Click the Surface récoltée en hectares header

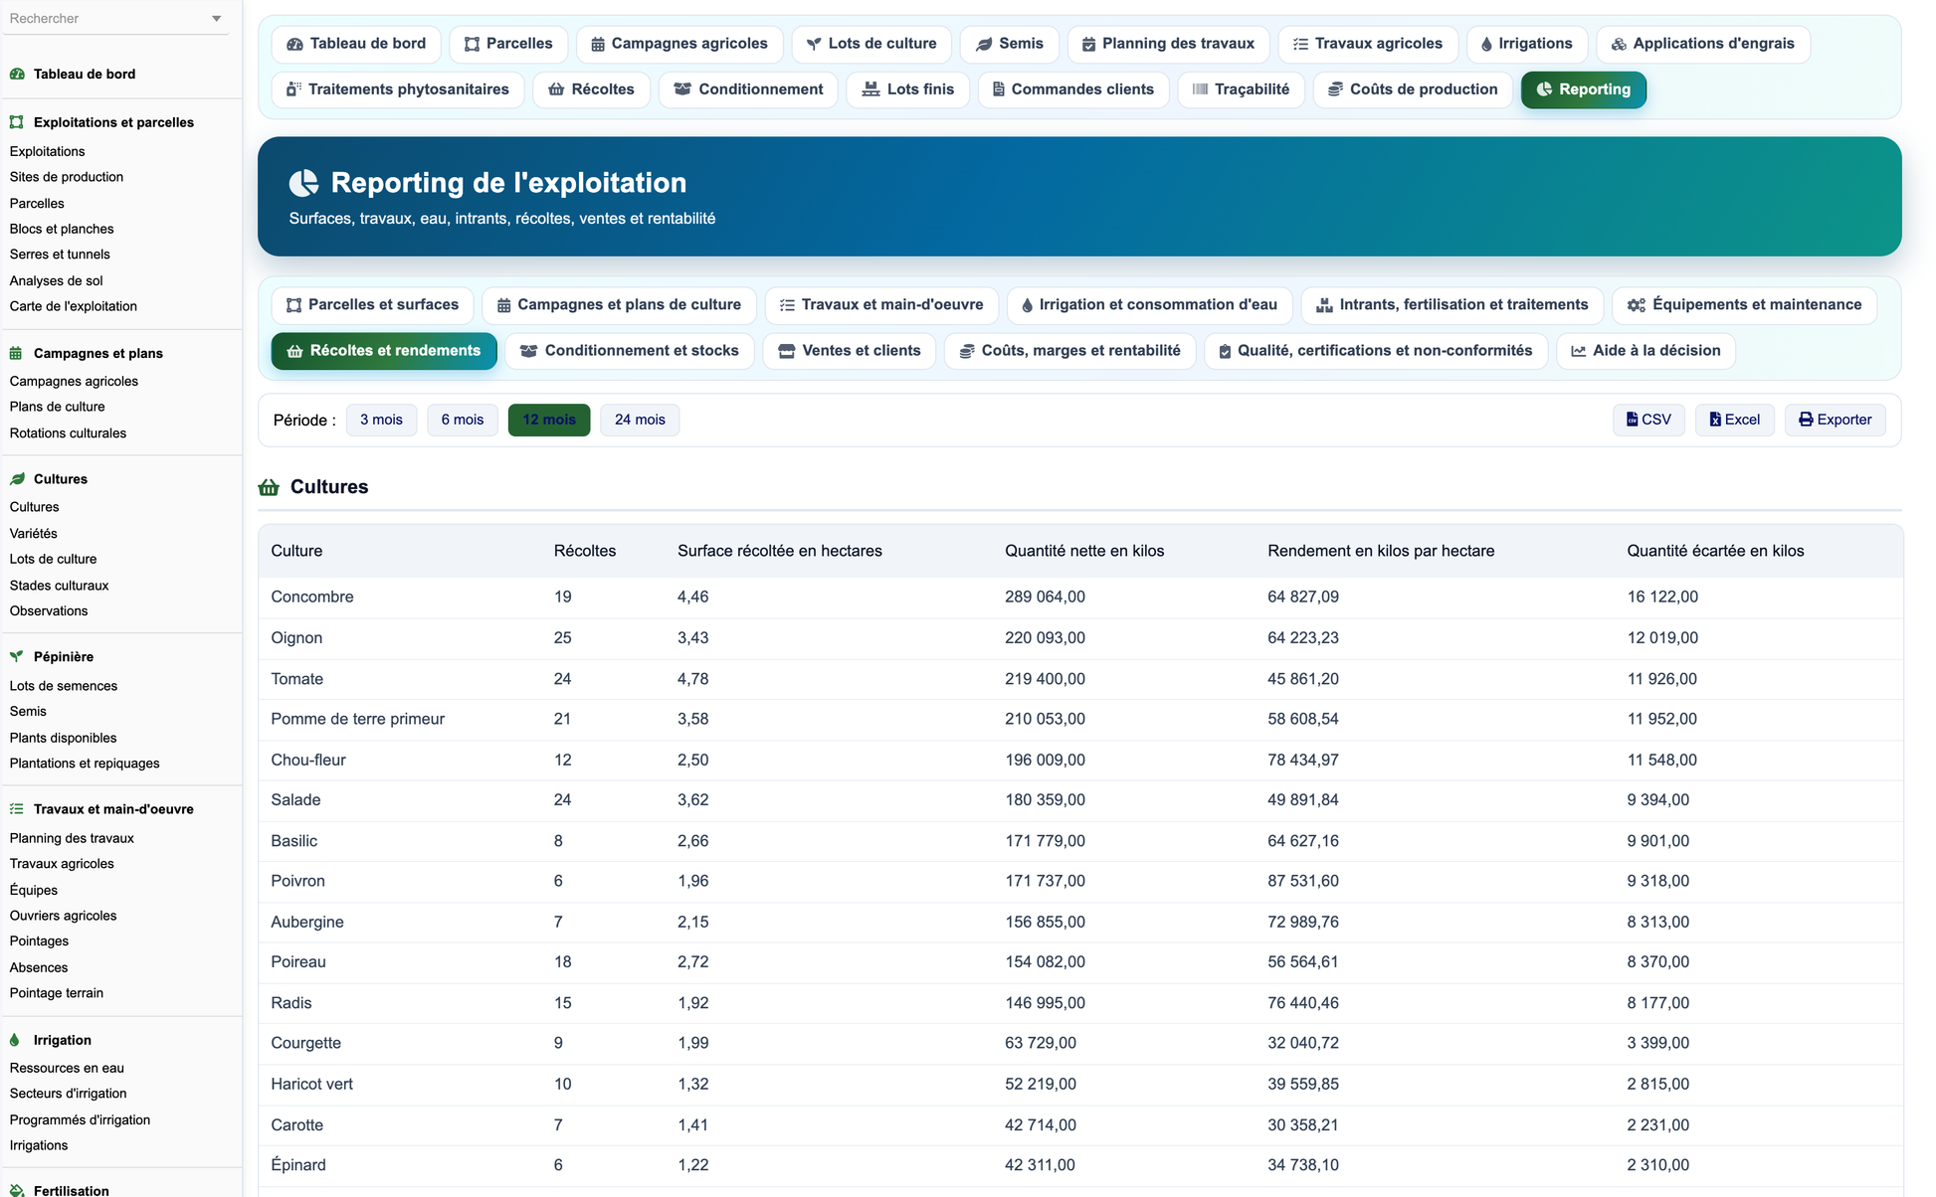(780, 551)
